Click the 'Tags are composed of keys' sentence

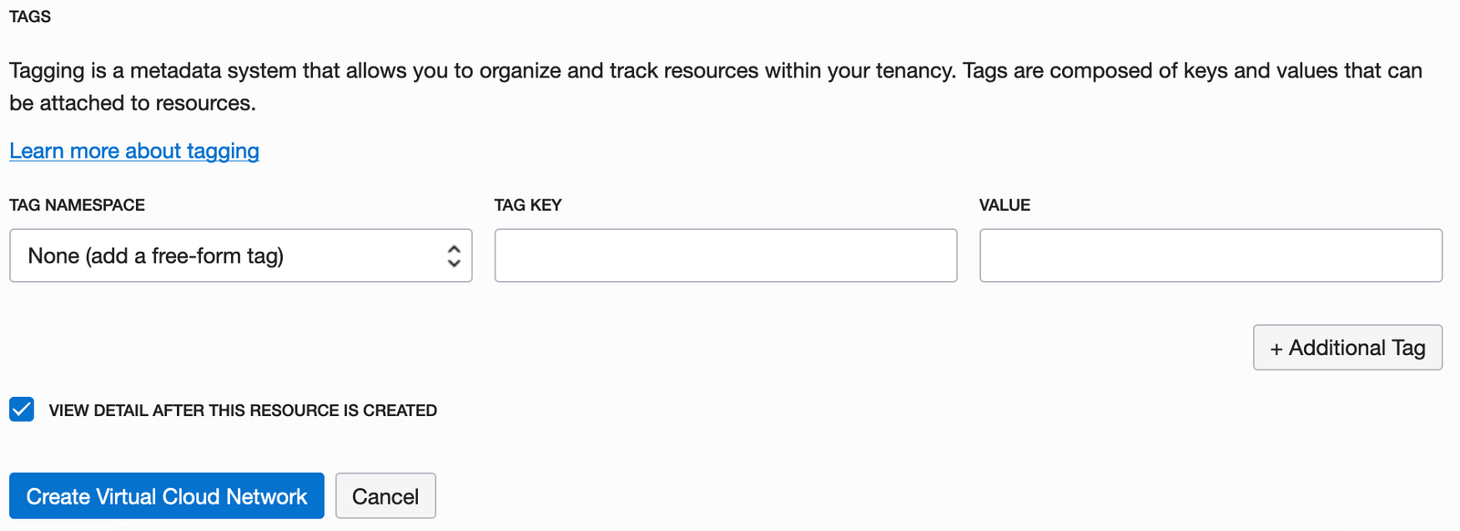(1186, 71)
